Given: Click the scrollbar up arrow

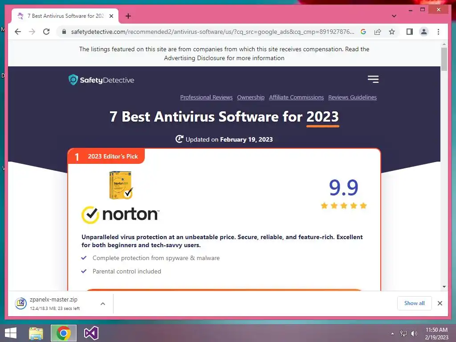Looking at the screenshot, I should 444,44.
